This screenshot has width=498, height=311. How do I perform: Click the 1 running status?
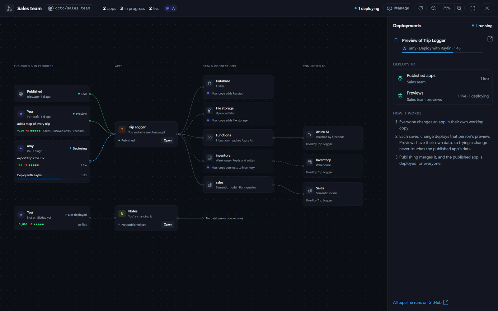click(x=482, y=26)
